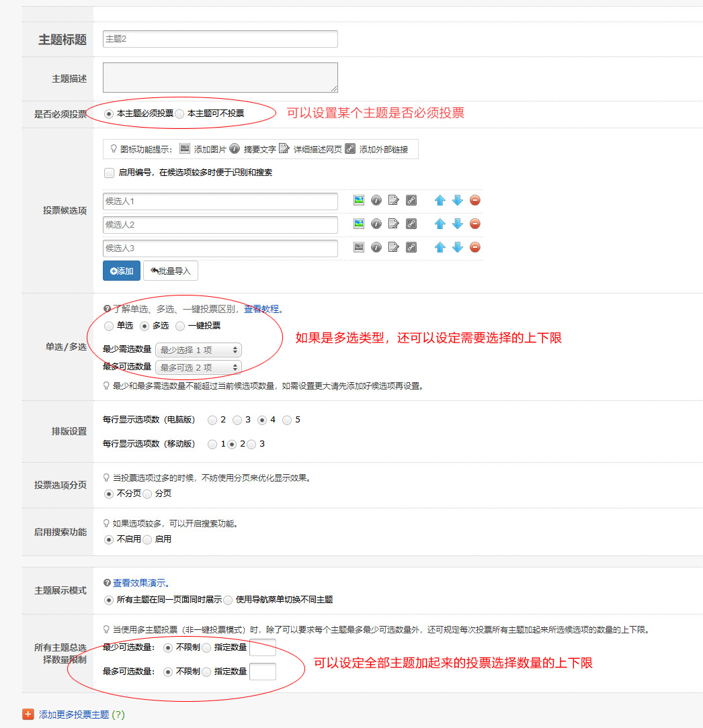The height and width of the screenshot is (728, 703).
Task: Click the 主题标题 input field
Action: [220, 39]
